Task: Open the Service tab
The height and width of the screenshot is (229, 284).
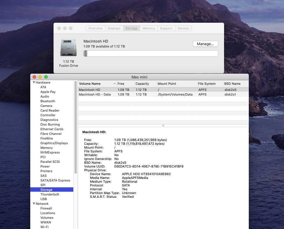Action: 183,28
